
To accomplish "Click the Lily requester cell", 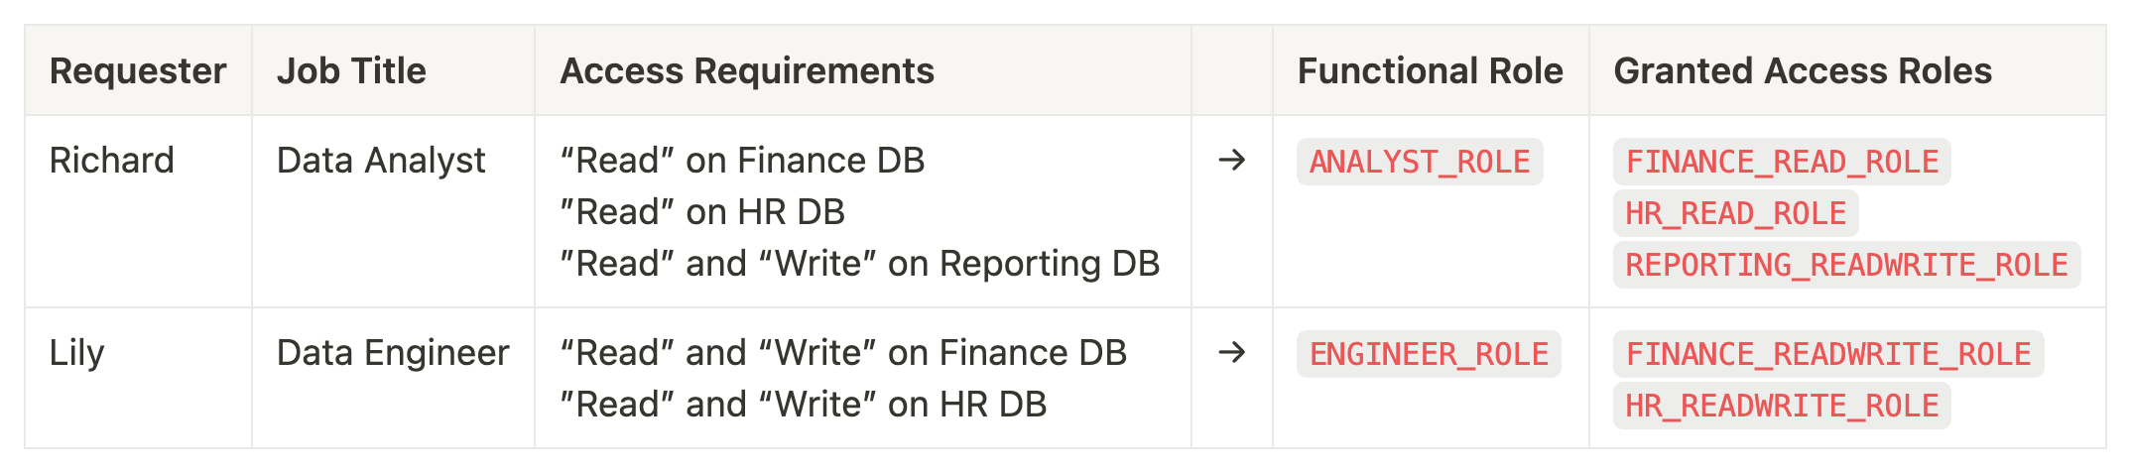I will [77, 353].
